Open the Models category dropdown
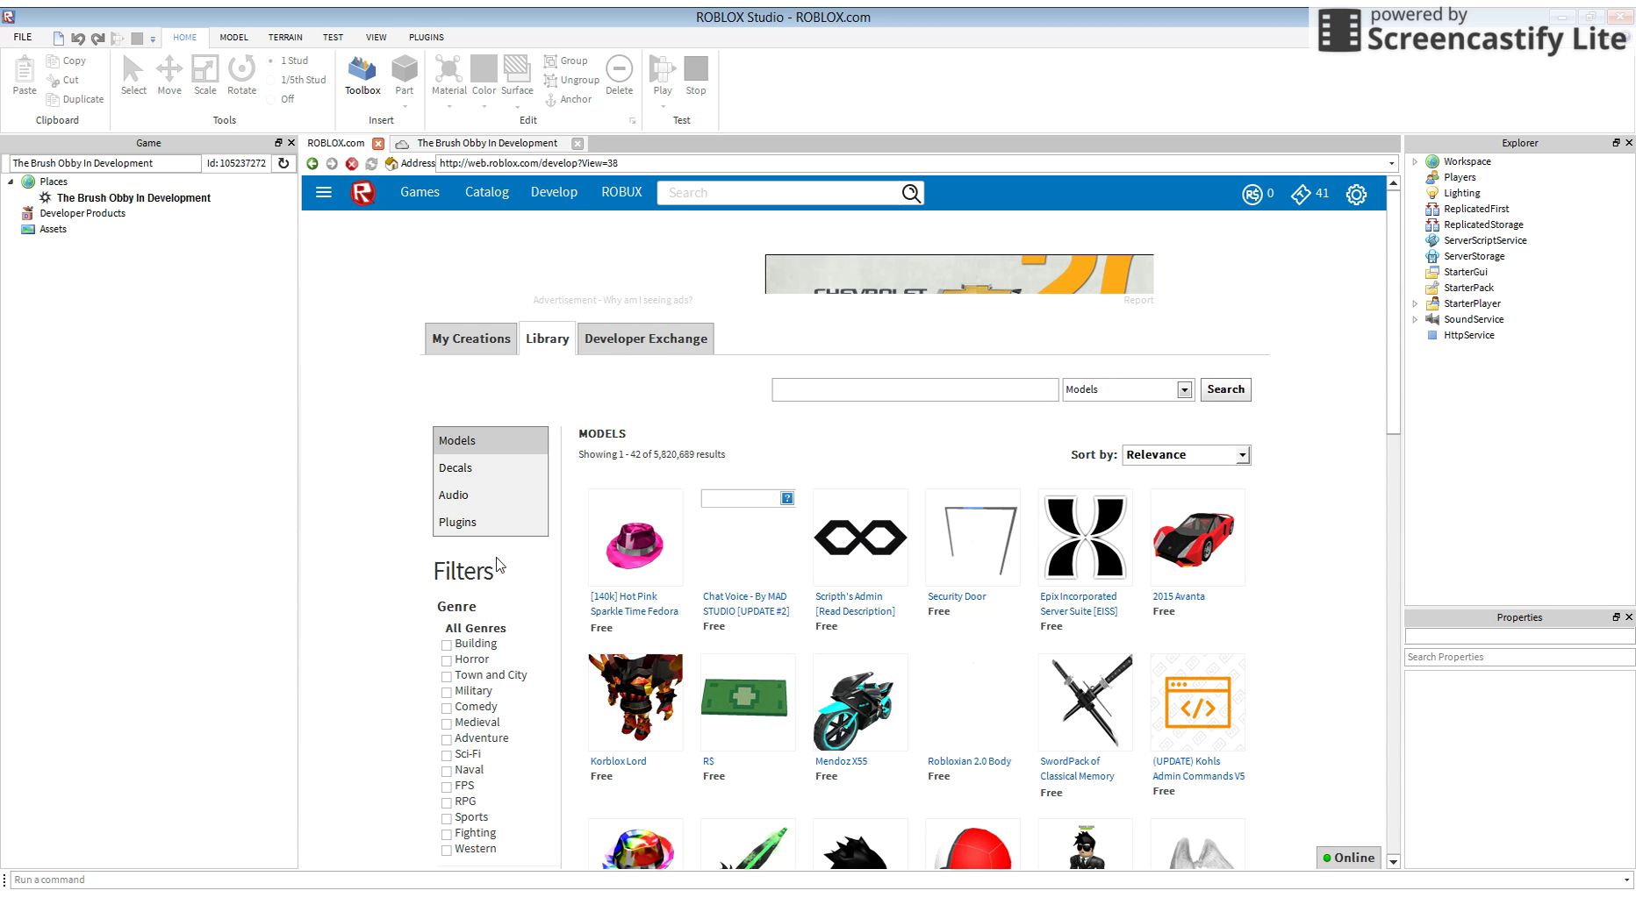The width and height of the screenshot is (1636, 919). [x=1127, y=389]
